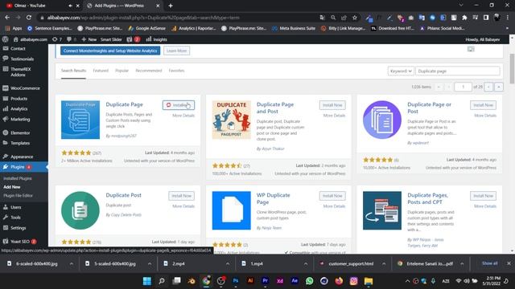
Task: Click the Learn More button
Action: point(177,51)
